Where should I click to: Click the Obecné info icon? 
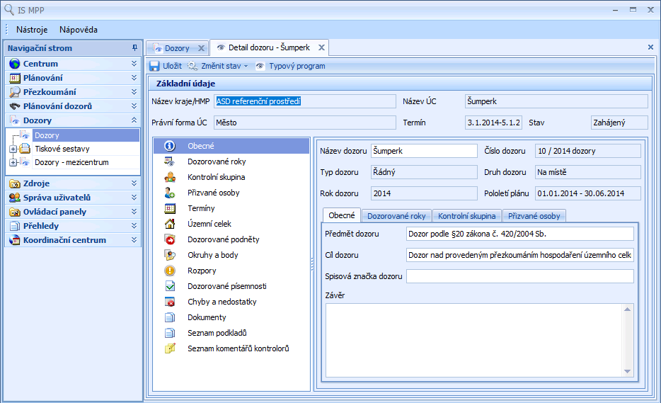pos(169,146)
